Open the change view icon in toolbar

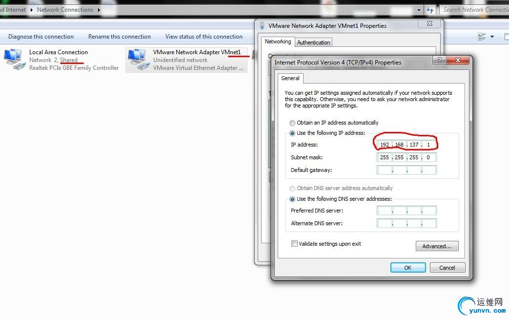coord(482,37)
